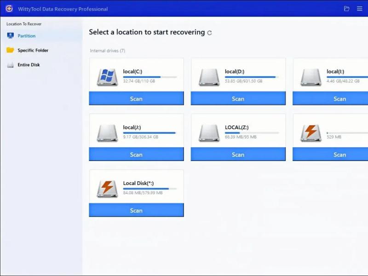Click the 68.39 MB/95 MB size text

241,137
